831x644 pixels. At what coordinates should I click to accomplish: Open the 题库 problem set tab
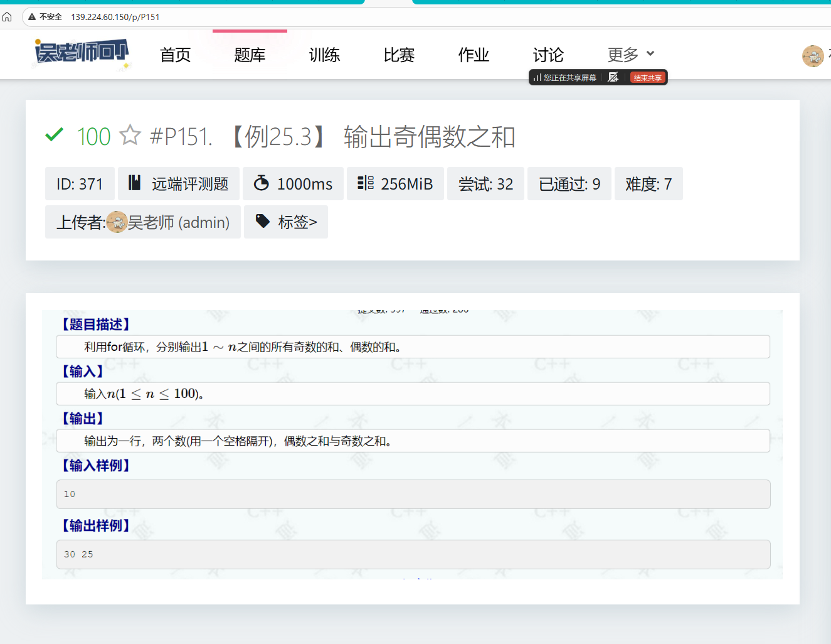[250, 55]
